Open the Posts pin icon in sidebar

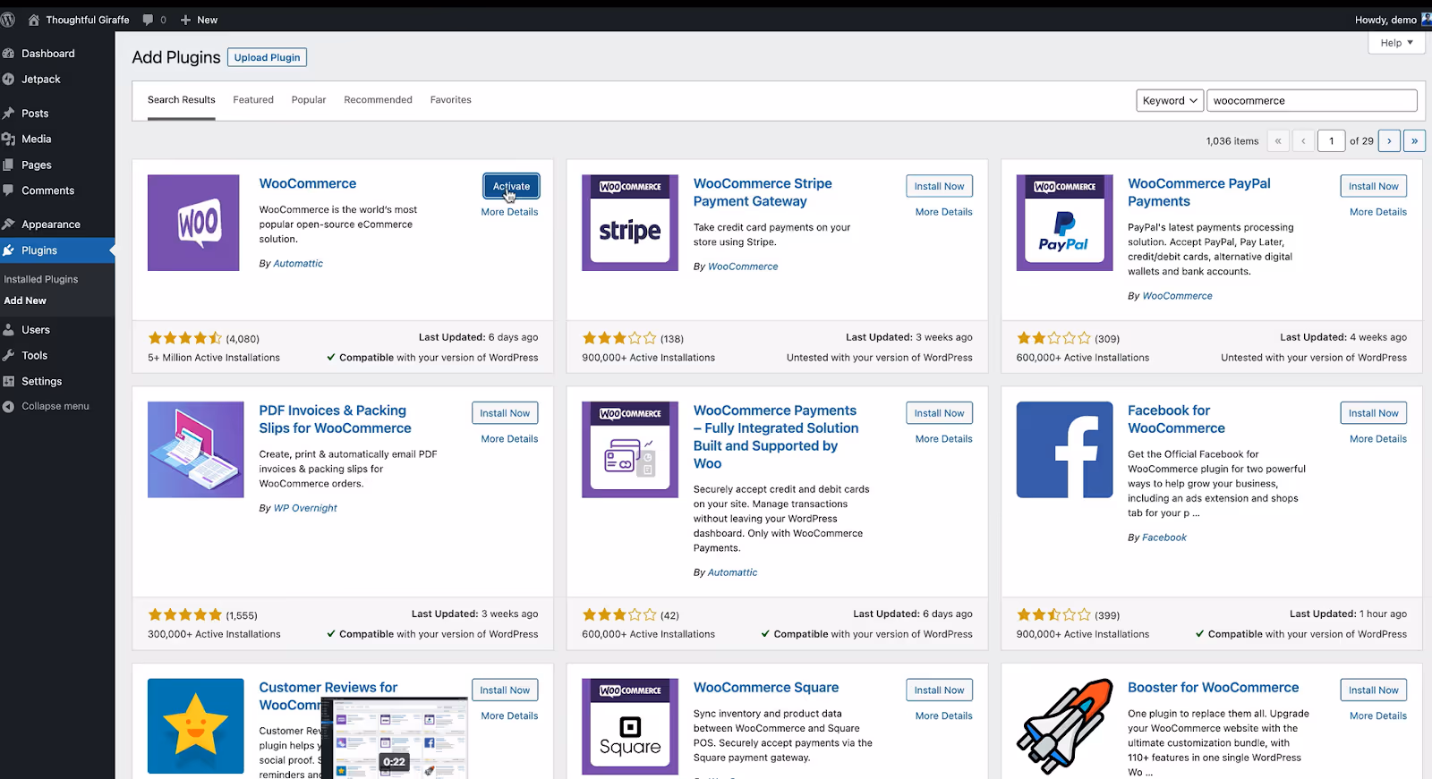pos(9,114)
